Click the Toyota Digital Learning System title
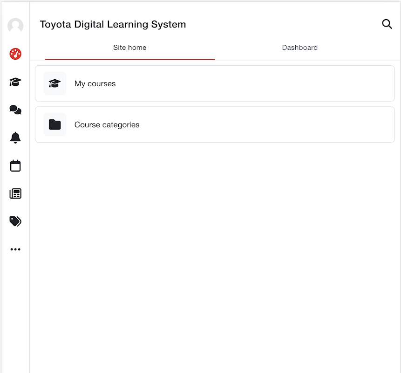The width and height of the screenshot is (401, 373). coord(113,25)
